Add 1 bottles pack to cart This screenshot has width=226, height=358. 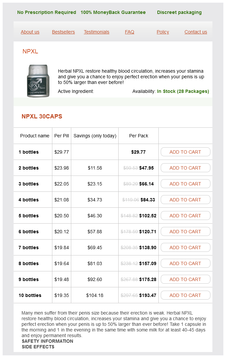[x=185, y=152]
